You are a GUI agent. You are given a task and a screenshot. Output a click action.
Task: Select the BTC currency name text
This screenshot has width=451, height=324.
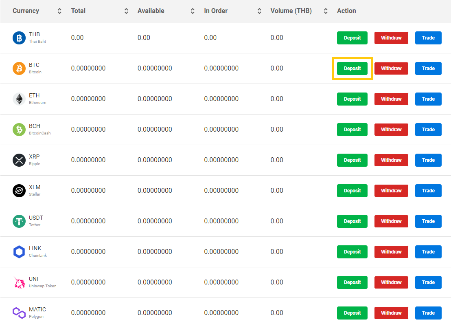tap(34, 65)
